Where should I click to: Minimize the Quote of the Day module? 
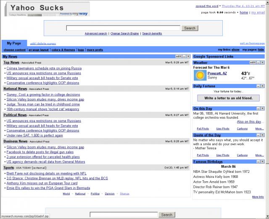click(x=258, y=135)
